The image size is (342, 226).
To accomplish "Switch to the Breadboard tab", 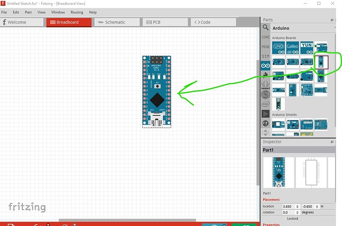I will pos(69,22).
